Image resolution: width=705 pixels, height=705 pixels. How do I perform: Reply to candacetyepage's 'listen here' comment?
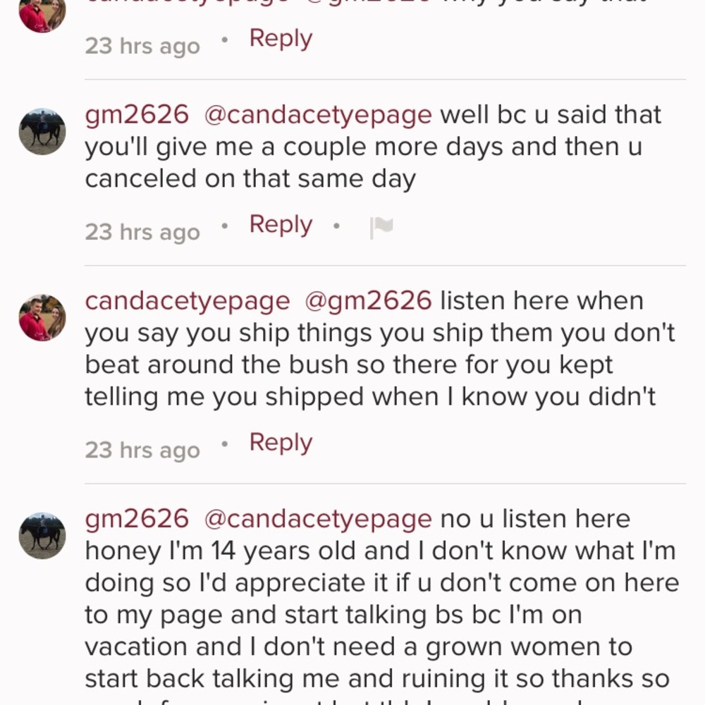tap(280, 442)
